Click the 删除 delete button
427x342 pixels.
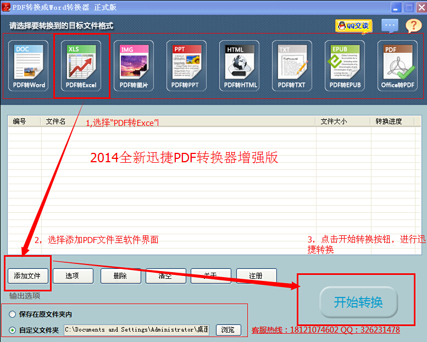click(x=121, y=276)
